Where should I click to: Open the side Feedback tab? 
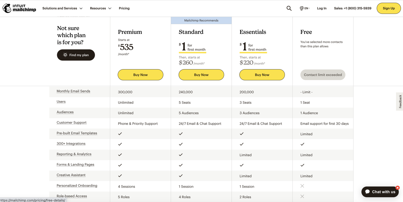(x=400, y=102)
